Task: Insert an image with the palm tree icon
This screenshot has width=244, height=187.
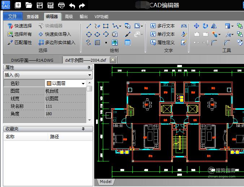Action: [115, 43]
